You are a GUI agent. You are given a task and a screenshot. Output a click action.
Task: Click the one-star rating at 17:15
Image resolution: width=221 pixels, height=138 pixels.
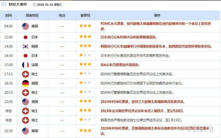(85, 73)
